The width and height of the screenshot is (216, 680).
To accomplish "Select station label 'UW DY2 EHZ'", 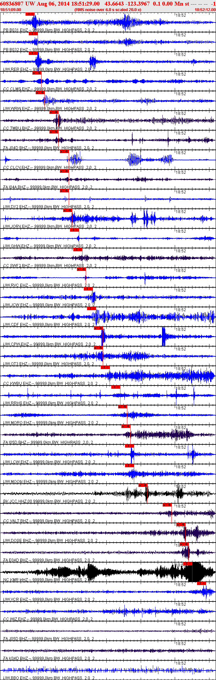I will [15, 207].
